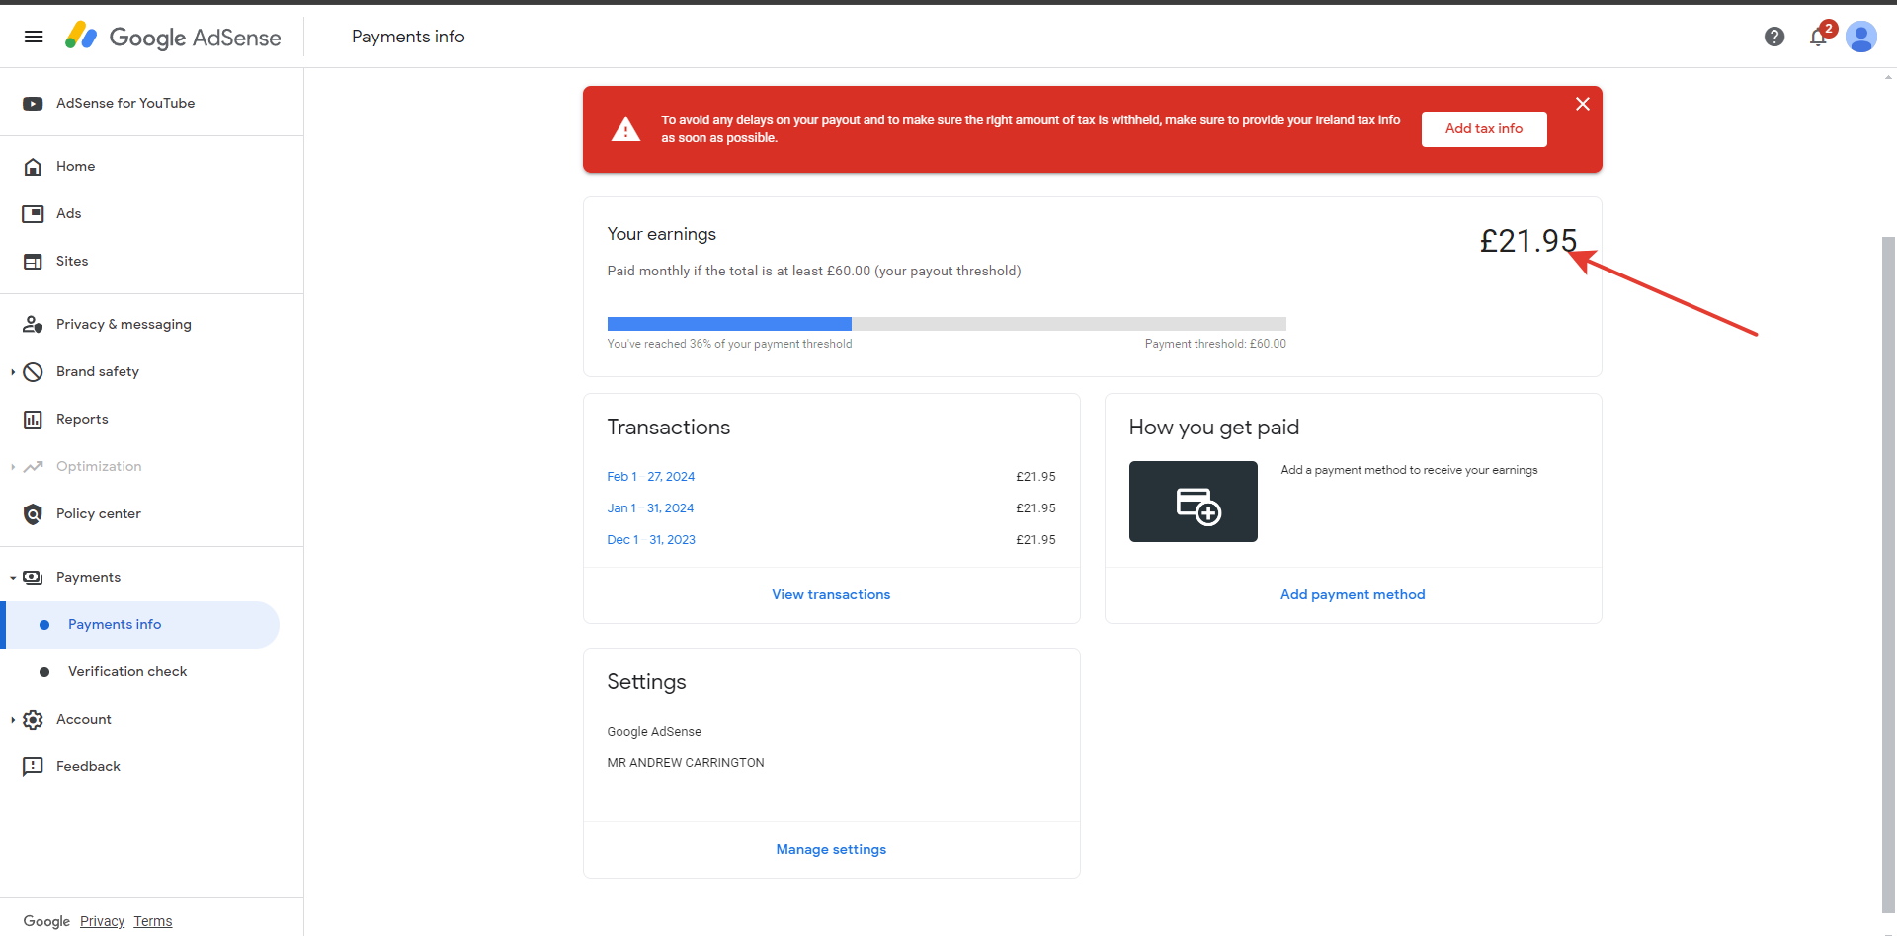1897x936 pixels.
Task: Open the Feb 1 – 27, 2024 transaction
Action: (651, 477)
